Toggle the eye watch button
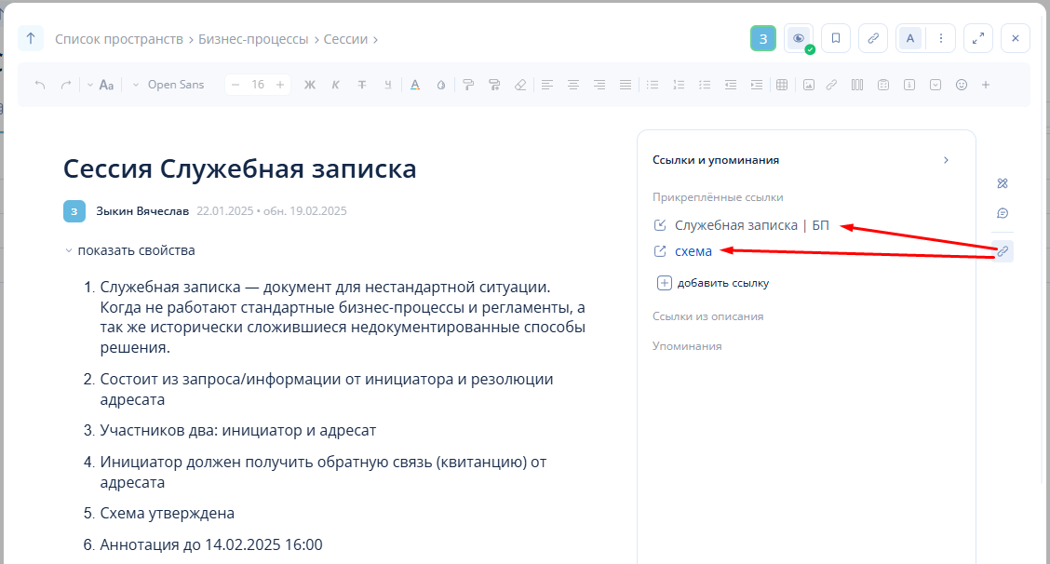 (x=798, y=38)
